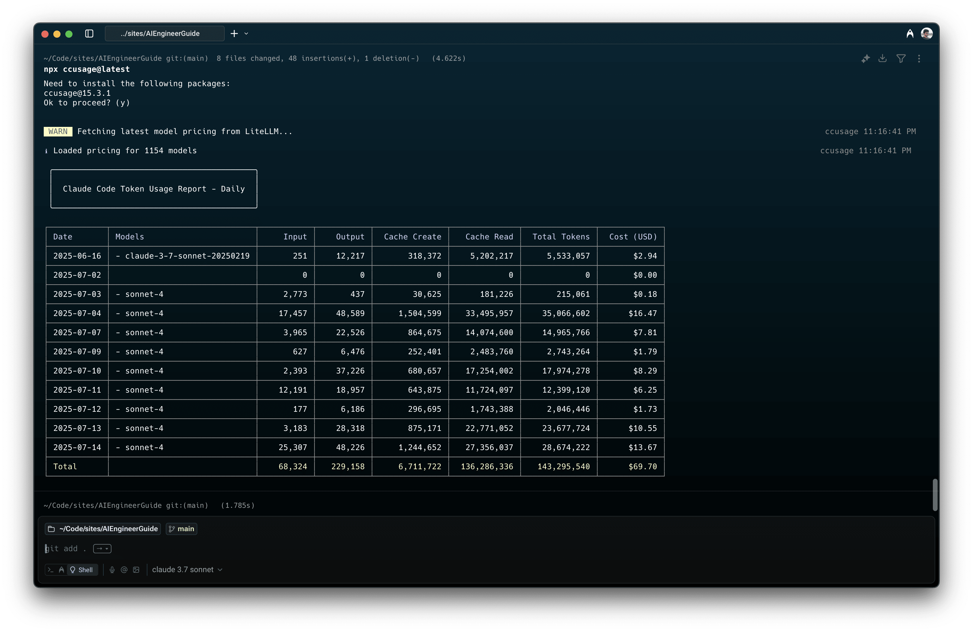
Task: Click the $16.47 cost cell
Action: click(x=643, y=314)
